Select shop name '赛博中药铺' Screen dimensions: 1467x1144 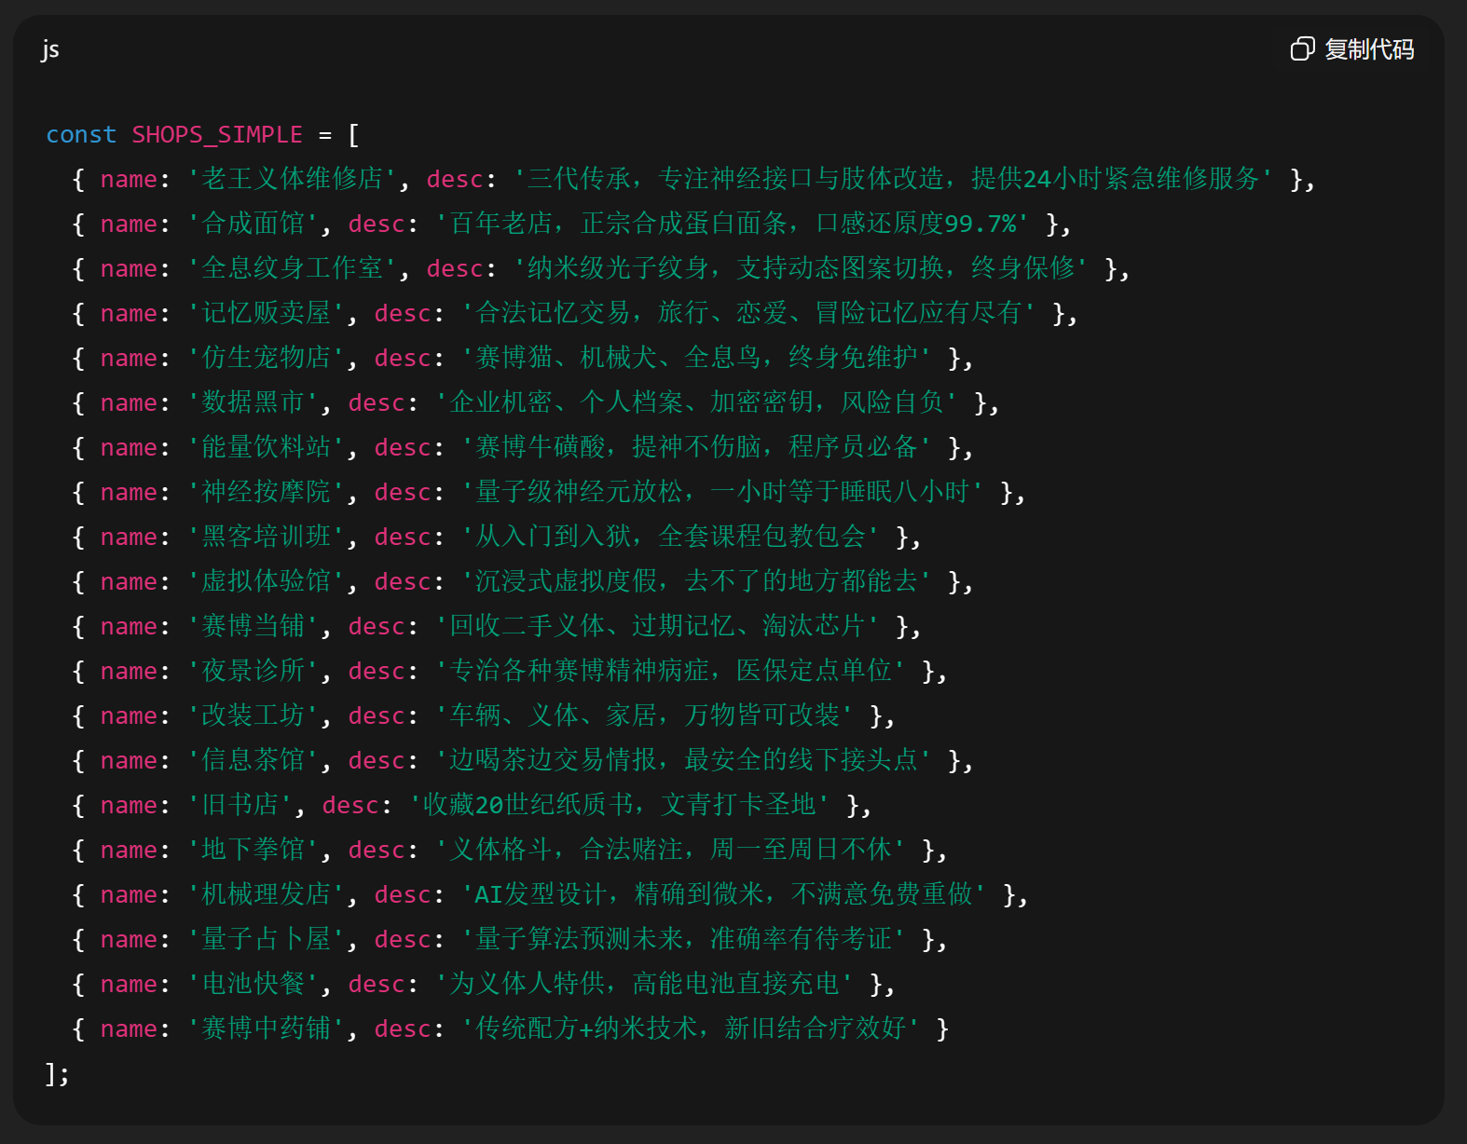pyautogui.click(x=267, y=1028)
